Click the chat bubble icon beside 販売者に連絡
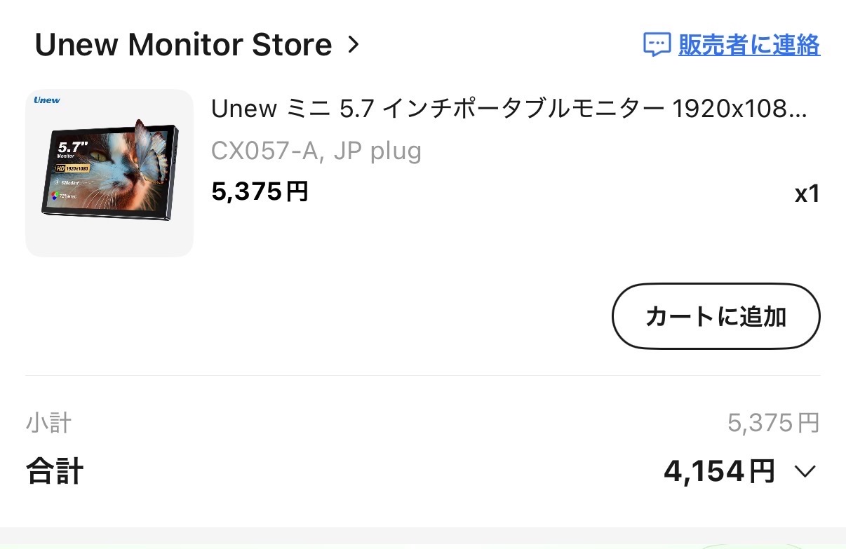The width and height of the screenshot is (846, 549). tap(657, 45)
